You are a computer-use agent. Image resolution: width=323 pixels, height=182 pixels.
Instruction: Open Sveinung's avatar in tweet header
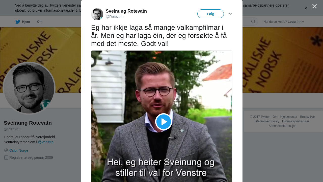97,14
